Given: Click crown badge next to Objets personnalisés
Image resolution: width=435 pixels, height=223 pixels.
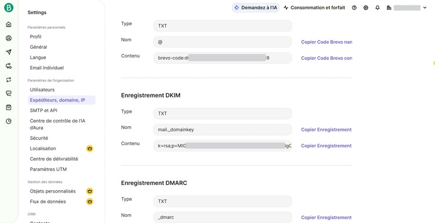Looking at the screenshot, I should (x=89, y=191).
